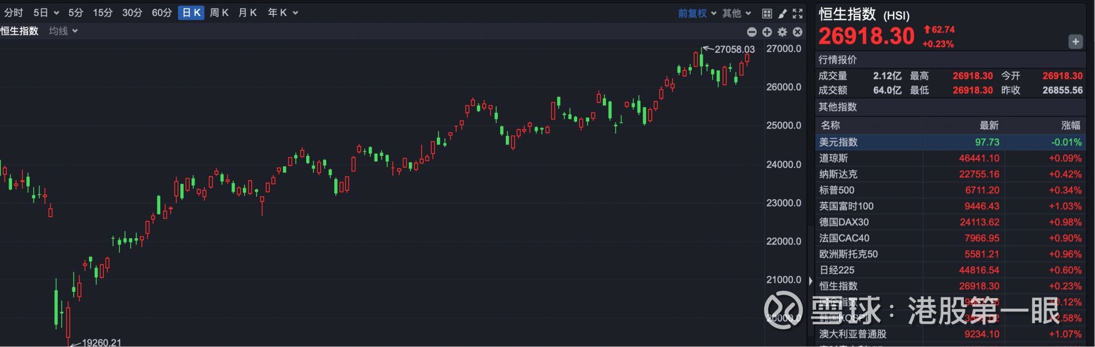The height and width of the screenshot is (347, 1095).
Task: Open the 前复权 adjustment dropdown
Action: 697,13
